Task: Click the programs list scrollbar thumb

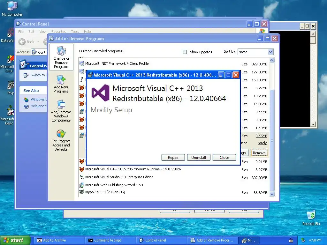Action: (272, 140)
